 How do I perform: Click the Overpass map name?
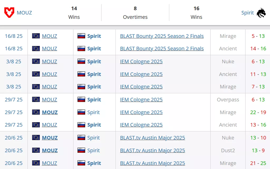tap(228, 100)
